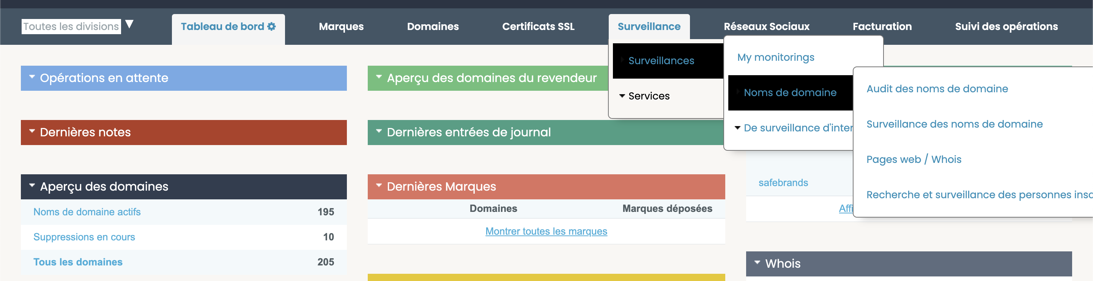
Task: Open Surveillance des noms de domaine
Action: point(954,124)
